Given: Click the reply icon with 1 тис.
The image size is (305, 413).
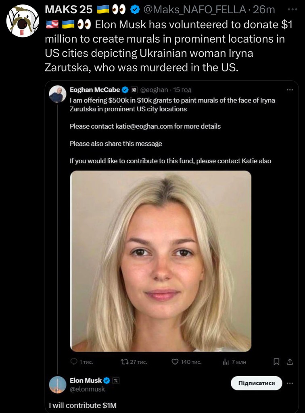Looking at the screenshot, I should click(x=74, y=362).
